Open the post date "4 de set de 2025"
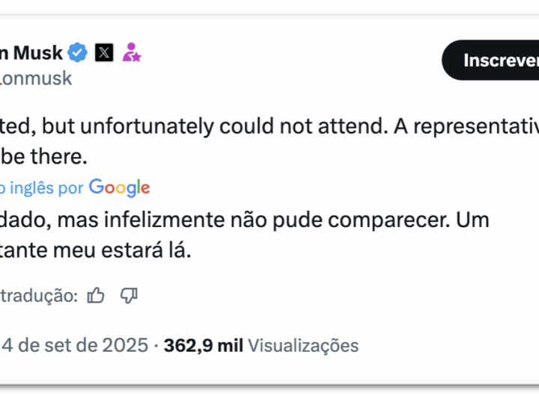This screenshot has width=539, height=396. [x=75, y=345]
